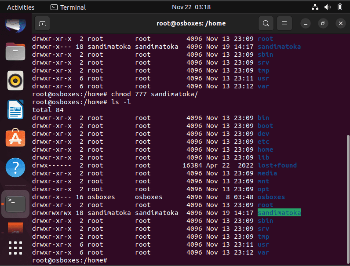
Task: Open a new terminal tab
Action: coord(42,23)
